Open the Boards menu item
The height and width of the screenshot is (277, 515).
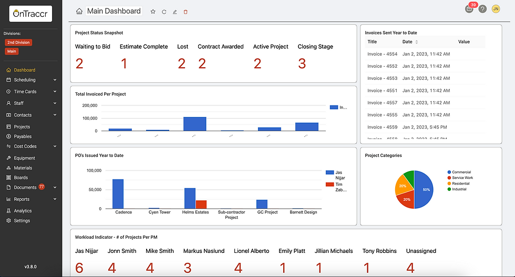[x=20, y=178]
